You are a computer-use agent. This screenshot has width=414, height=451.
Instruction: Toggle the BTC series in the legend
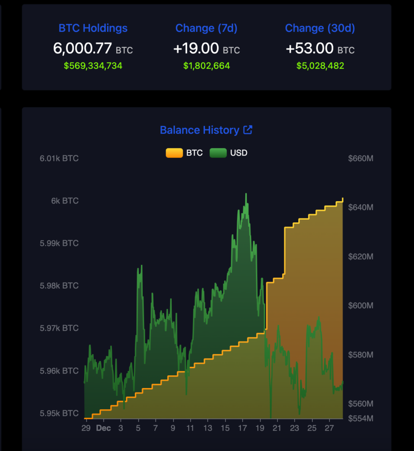pos(185,153)
